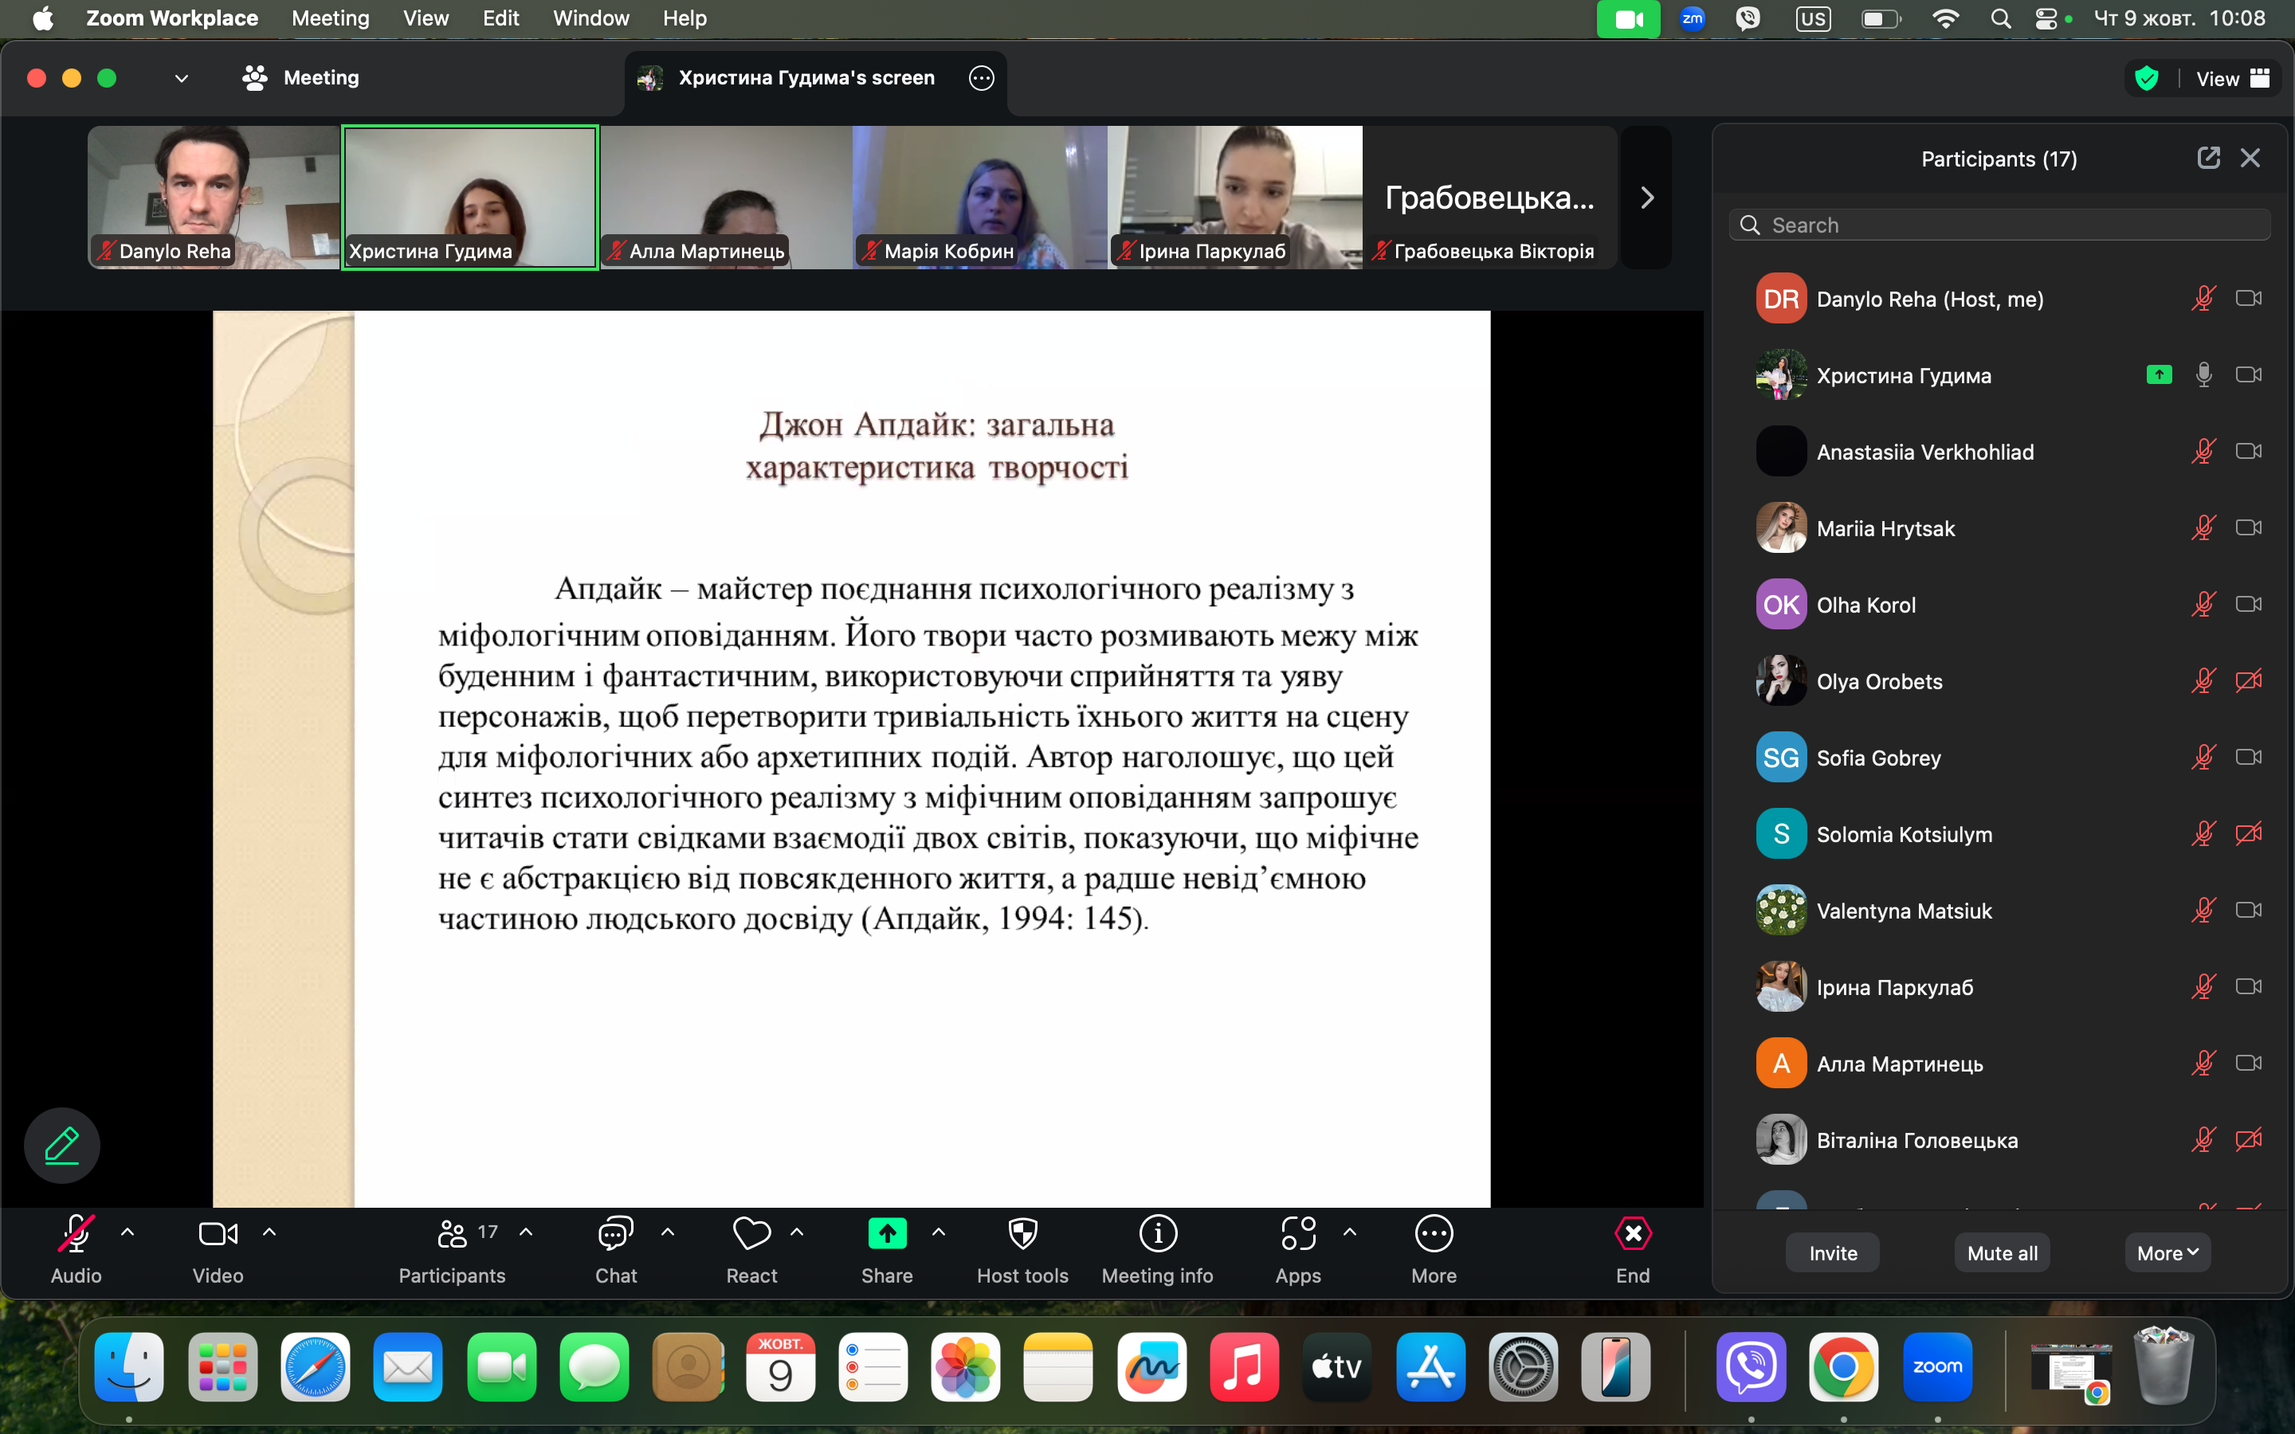Viewport: 2295px width, 1434px height.
Task: Click End meeting icon
Action: (1632, 1234)
